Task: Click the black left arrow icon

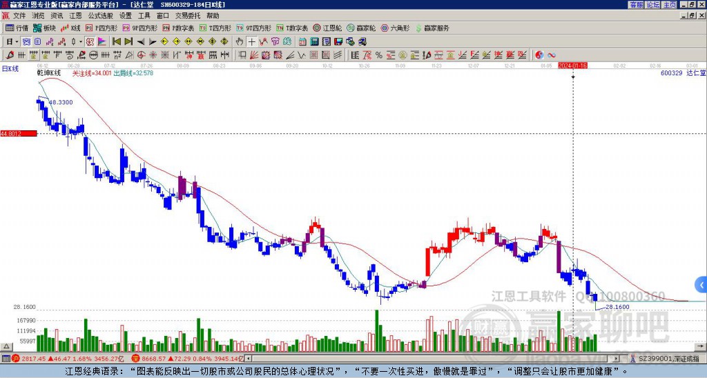Action: coord(141,42)
